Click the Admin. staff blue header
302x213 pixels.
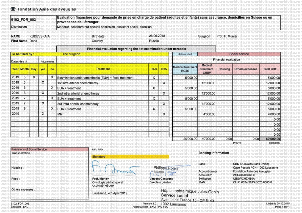(x=185, y=54)
